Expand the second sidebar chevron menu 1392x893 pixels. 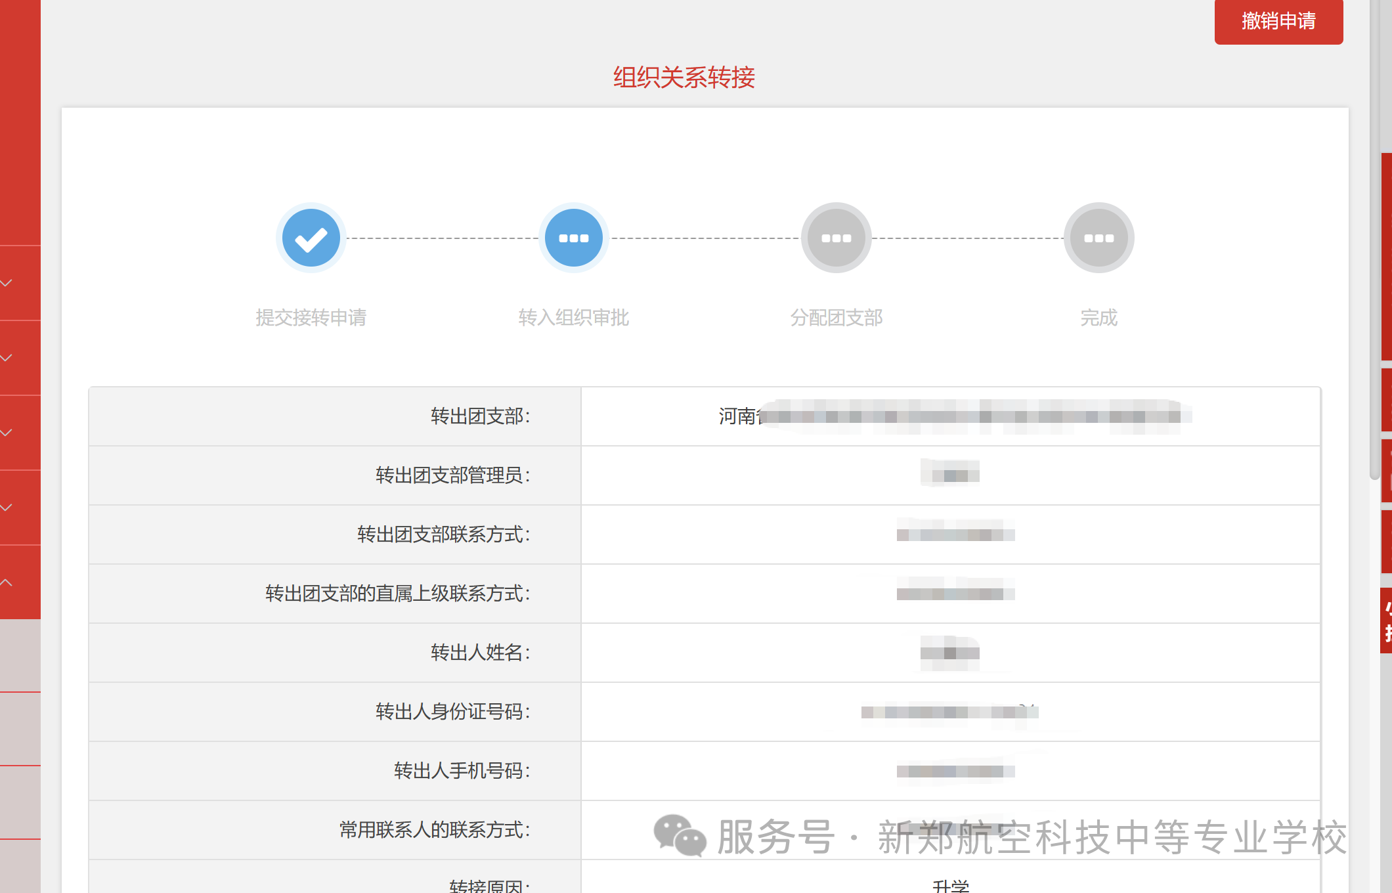pos(7,358)
